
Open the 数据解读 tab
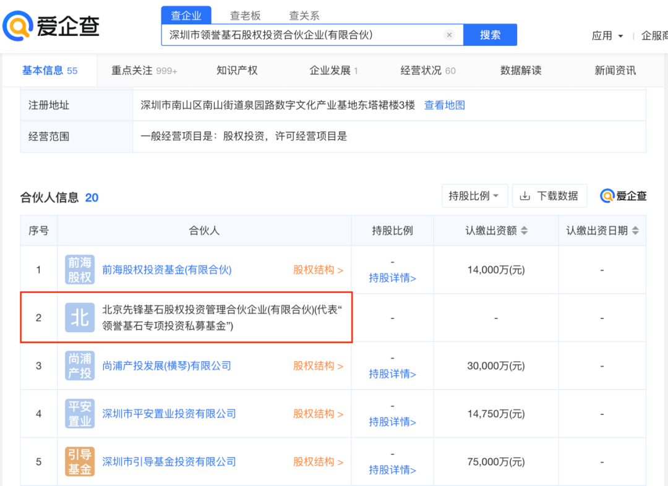(x=521, y=70)
